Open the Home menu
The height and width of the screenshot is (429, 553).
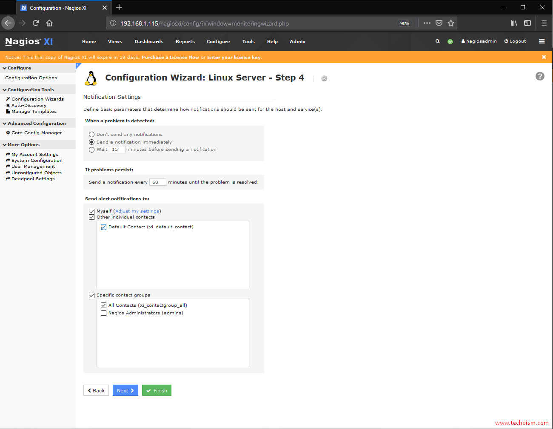click(89, 42)
